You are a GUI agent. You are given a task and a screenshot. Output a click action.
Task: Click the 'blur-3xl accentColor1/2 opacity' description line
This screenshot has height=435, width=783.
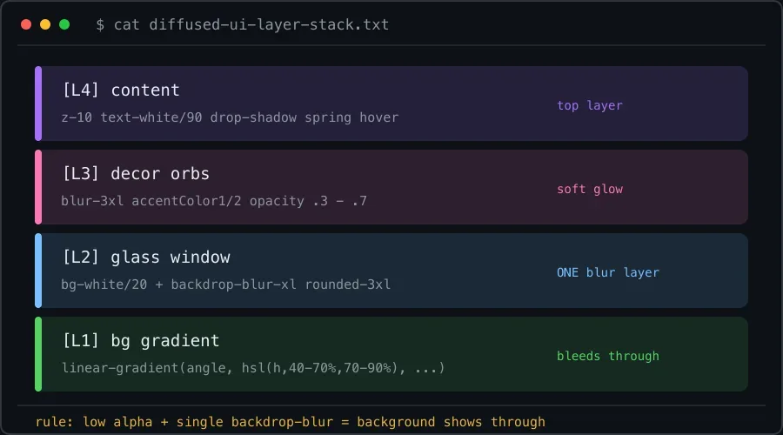click(214, 201)
